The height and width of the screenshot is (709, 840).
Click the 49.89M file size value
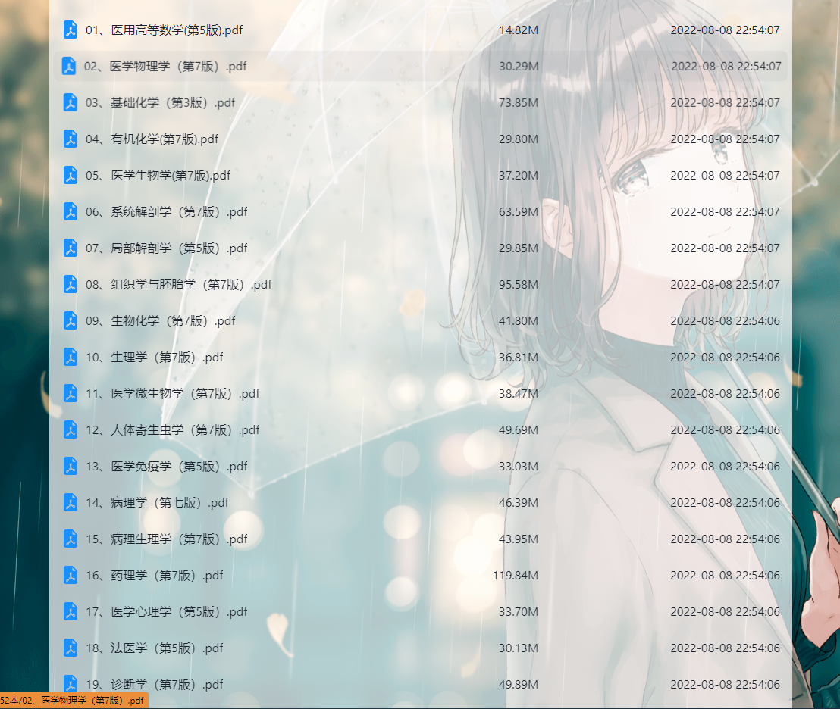pos(519,685)
